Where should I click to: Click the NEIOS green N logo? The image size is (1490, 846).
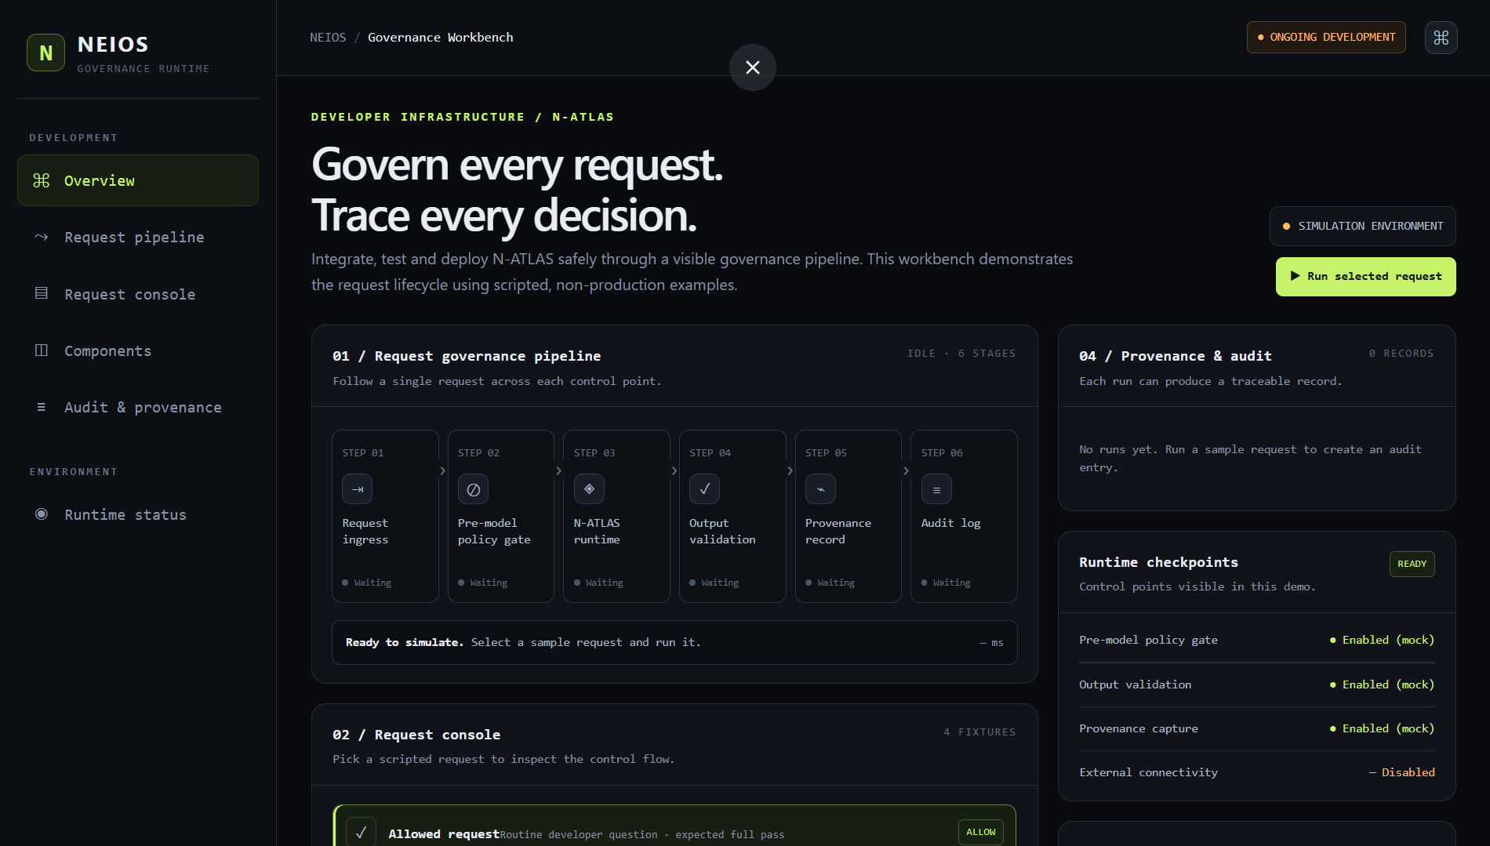(x=45, y=53)
